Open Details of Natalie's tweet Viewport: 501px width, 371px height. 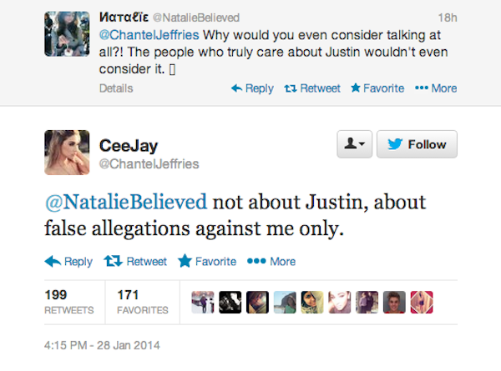coord(115,88)
